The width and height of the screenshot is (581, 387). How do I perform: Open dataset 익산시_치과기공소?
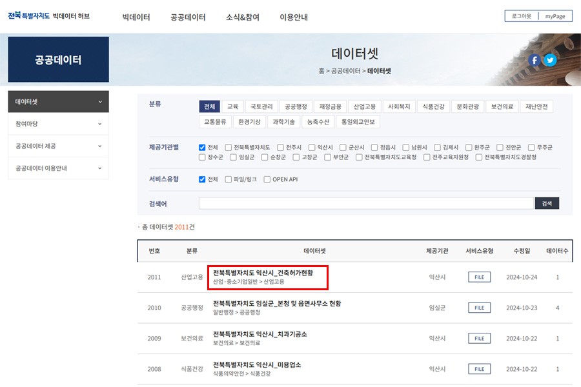260,334
